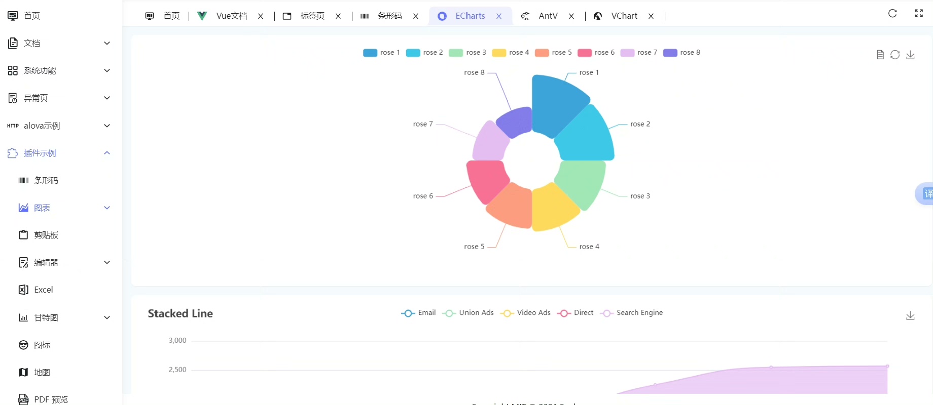Viewport: 933px width, 405px height.
Task: Hide the Email series in the line legend
Action: (418, 313)
